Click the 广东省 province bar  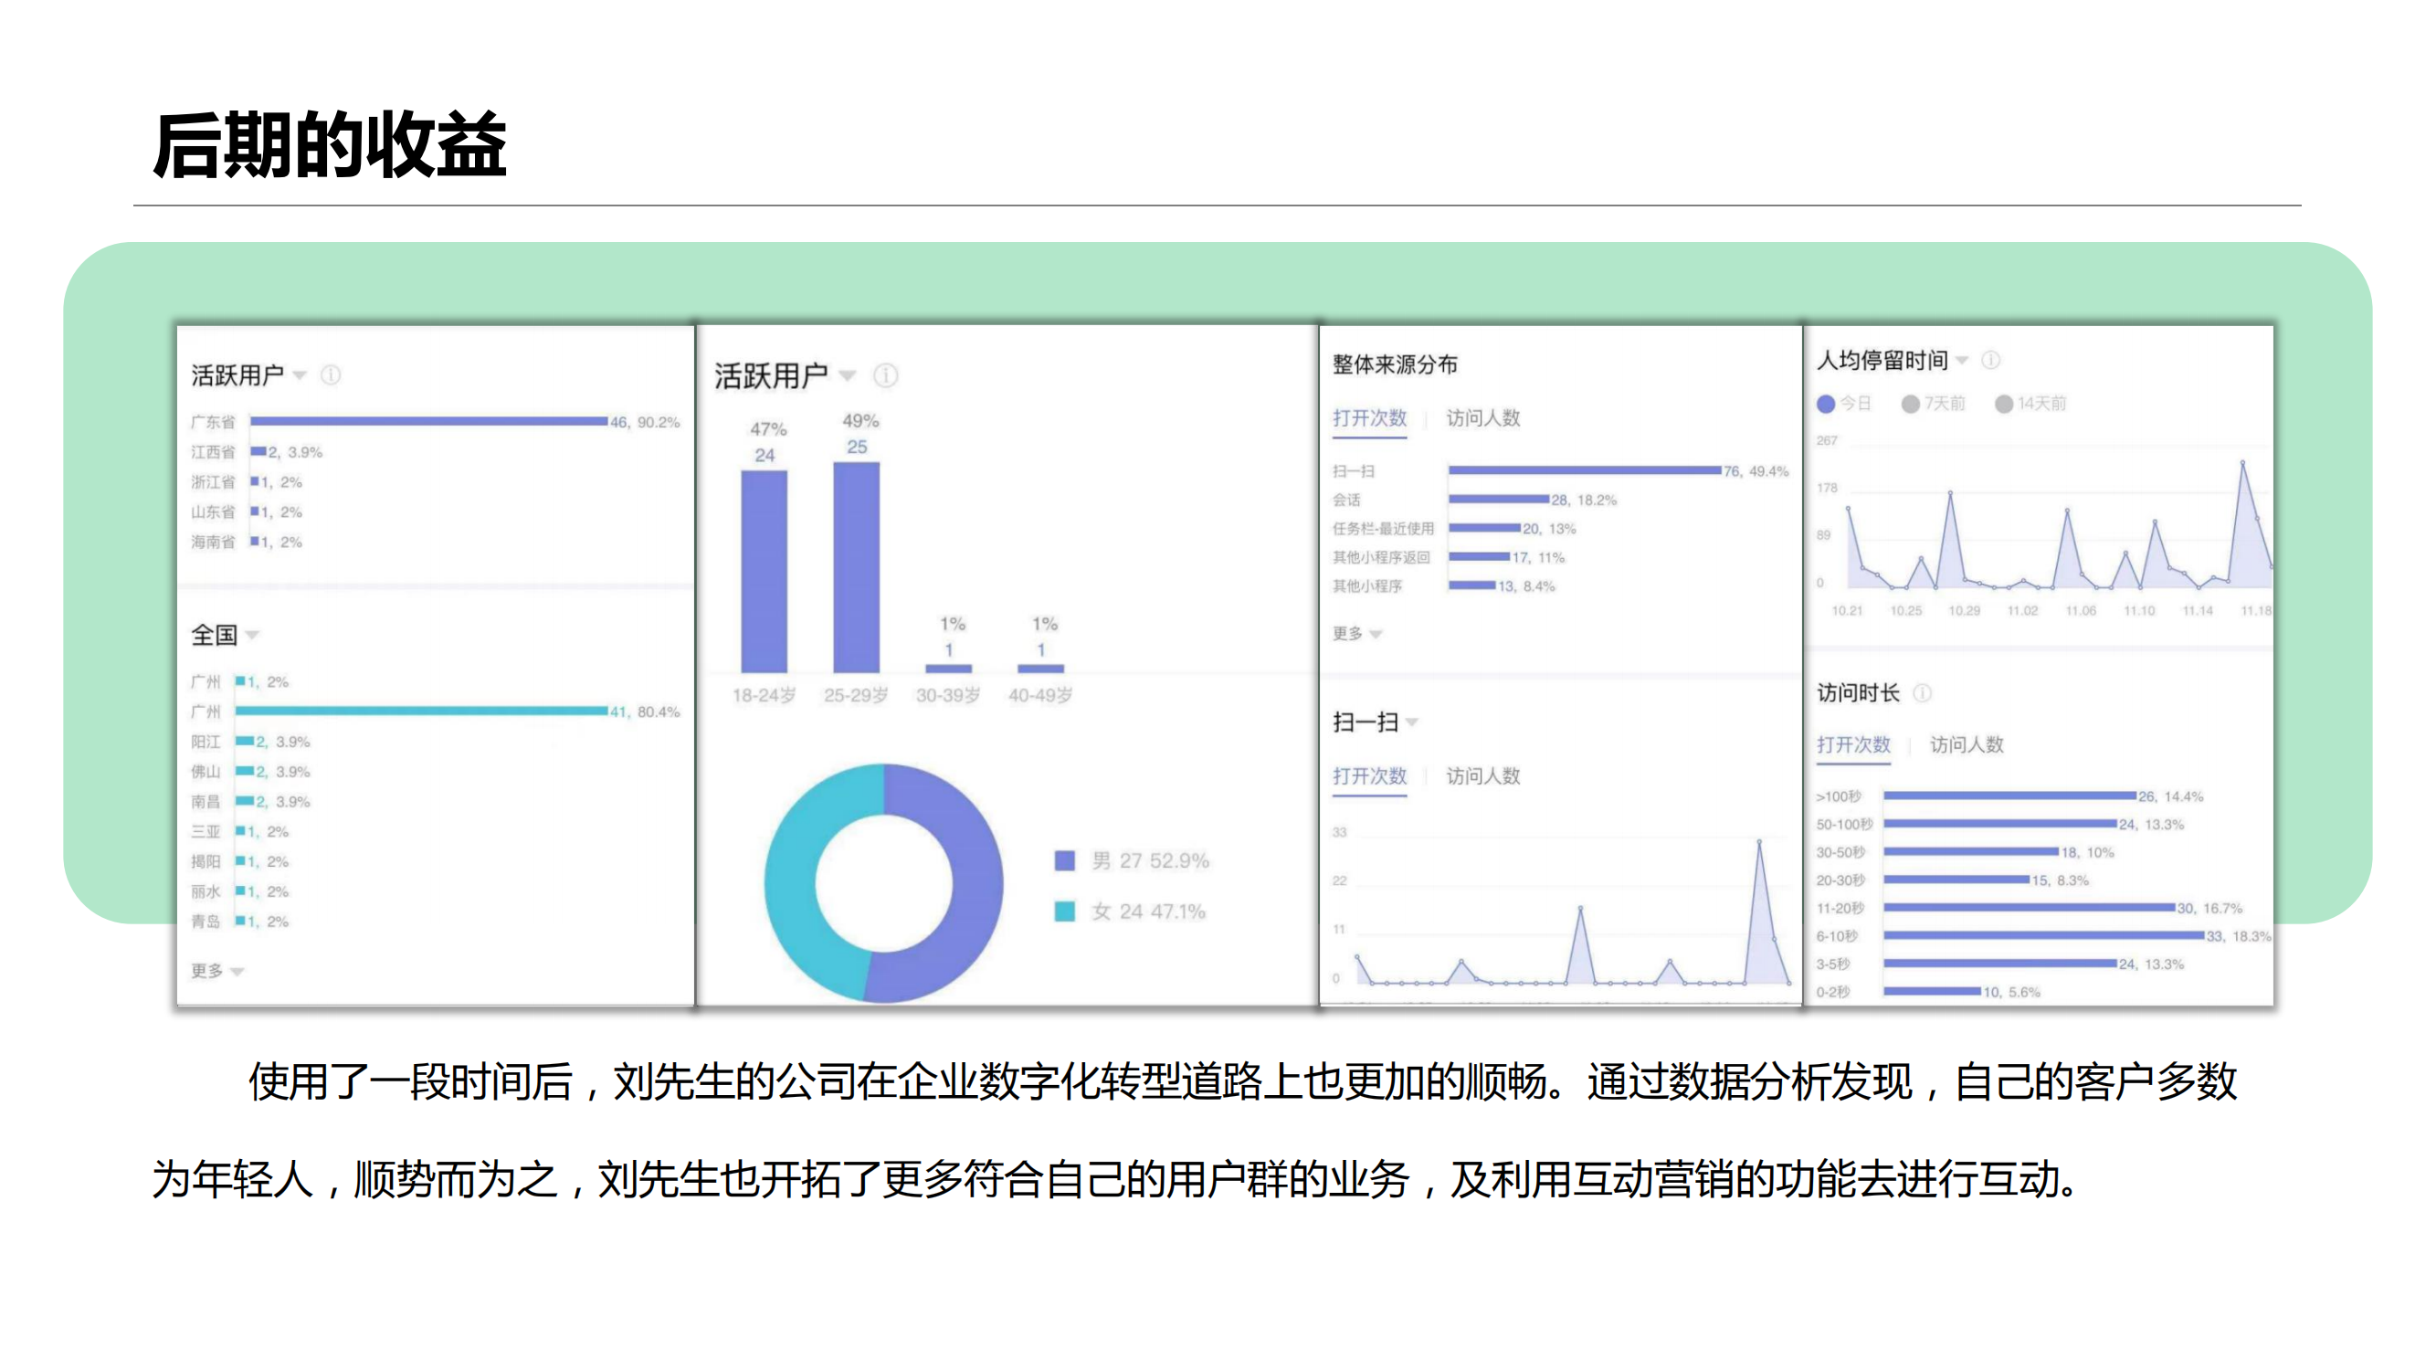[428, 422]
